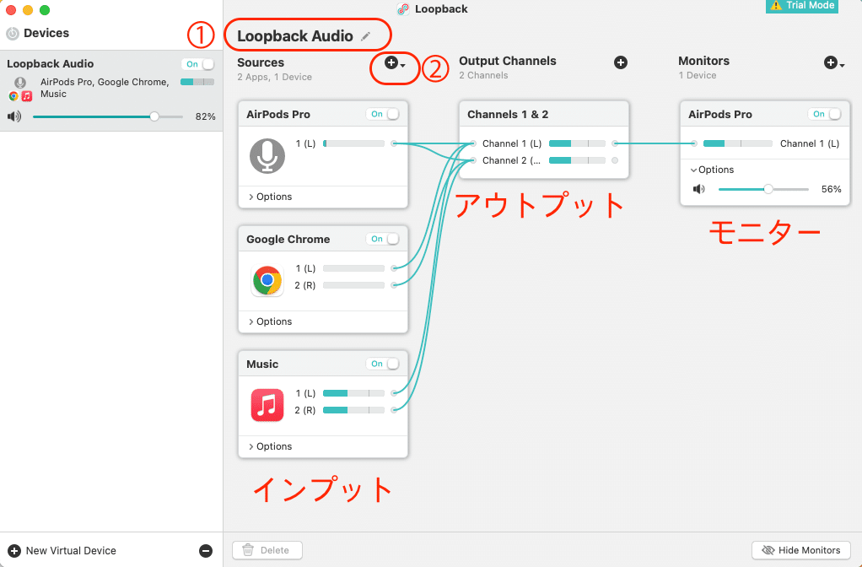This screenshot has height=567, width=862.
Task: Click the monitor volume speaker icon
Action: (699, 189)
